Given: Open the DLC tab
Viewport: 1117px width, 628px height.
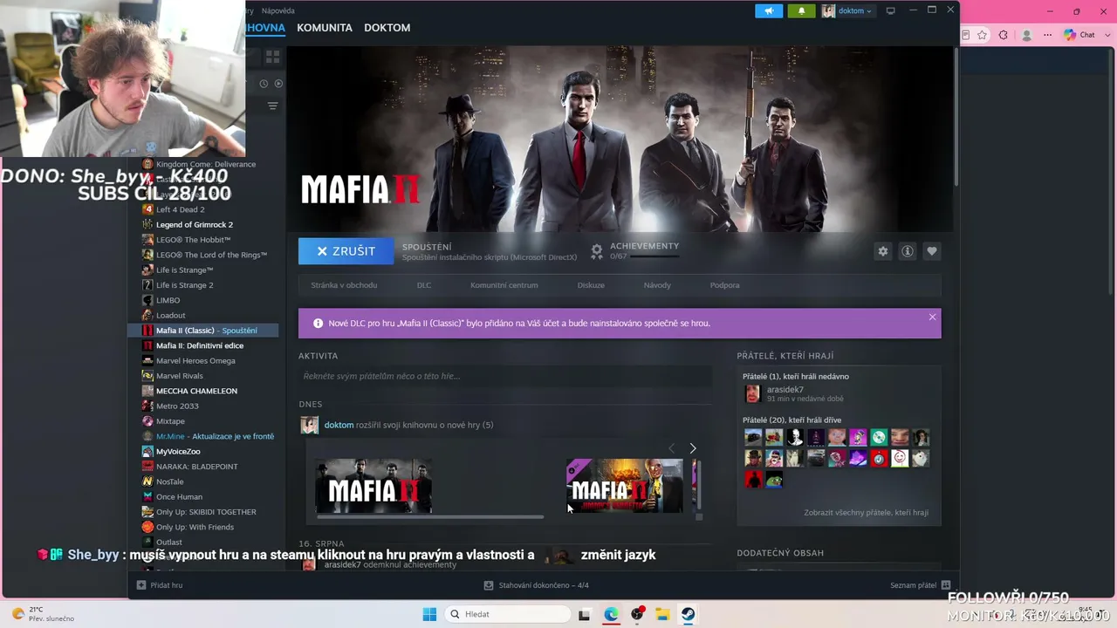Looking at the screenshot, I should (x=424, y=285).
